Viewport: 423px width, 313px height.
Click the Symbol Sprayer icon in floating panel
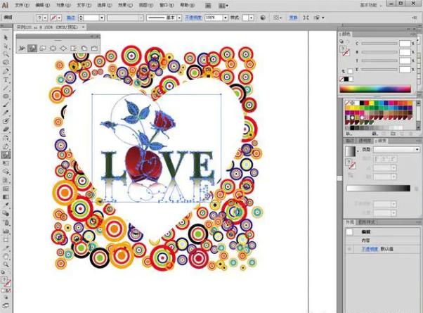pos(21,48)
